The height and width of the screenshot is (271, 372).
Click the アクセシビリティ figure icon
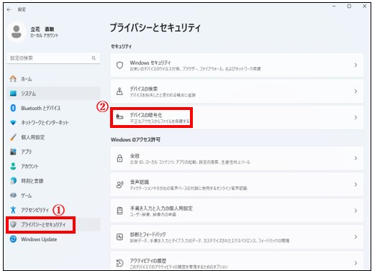point(13,210)
